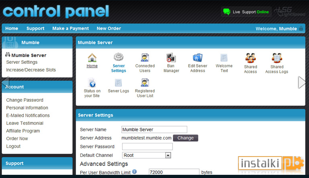Click the Change server address button
Viewport: 309px width, 178px height.
pyautogui.click(x=185, y=138)
